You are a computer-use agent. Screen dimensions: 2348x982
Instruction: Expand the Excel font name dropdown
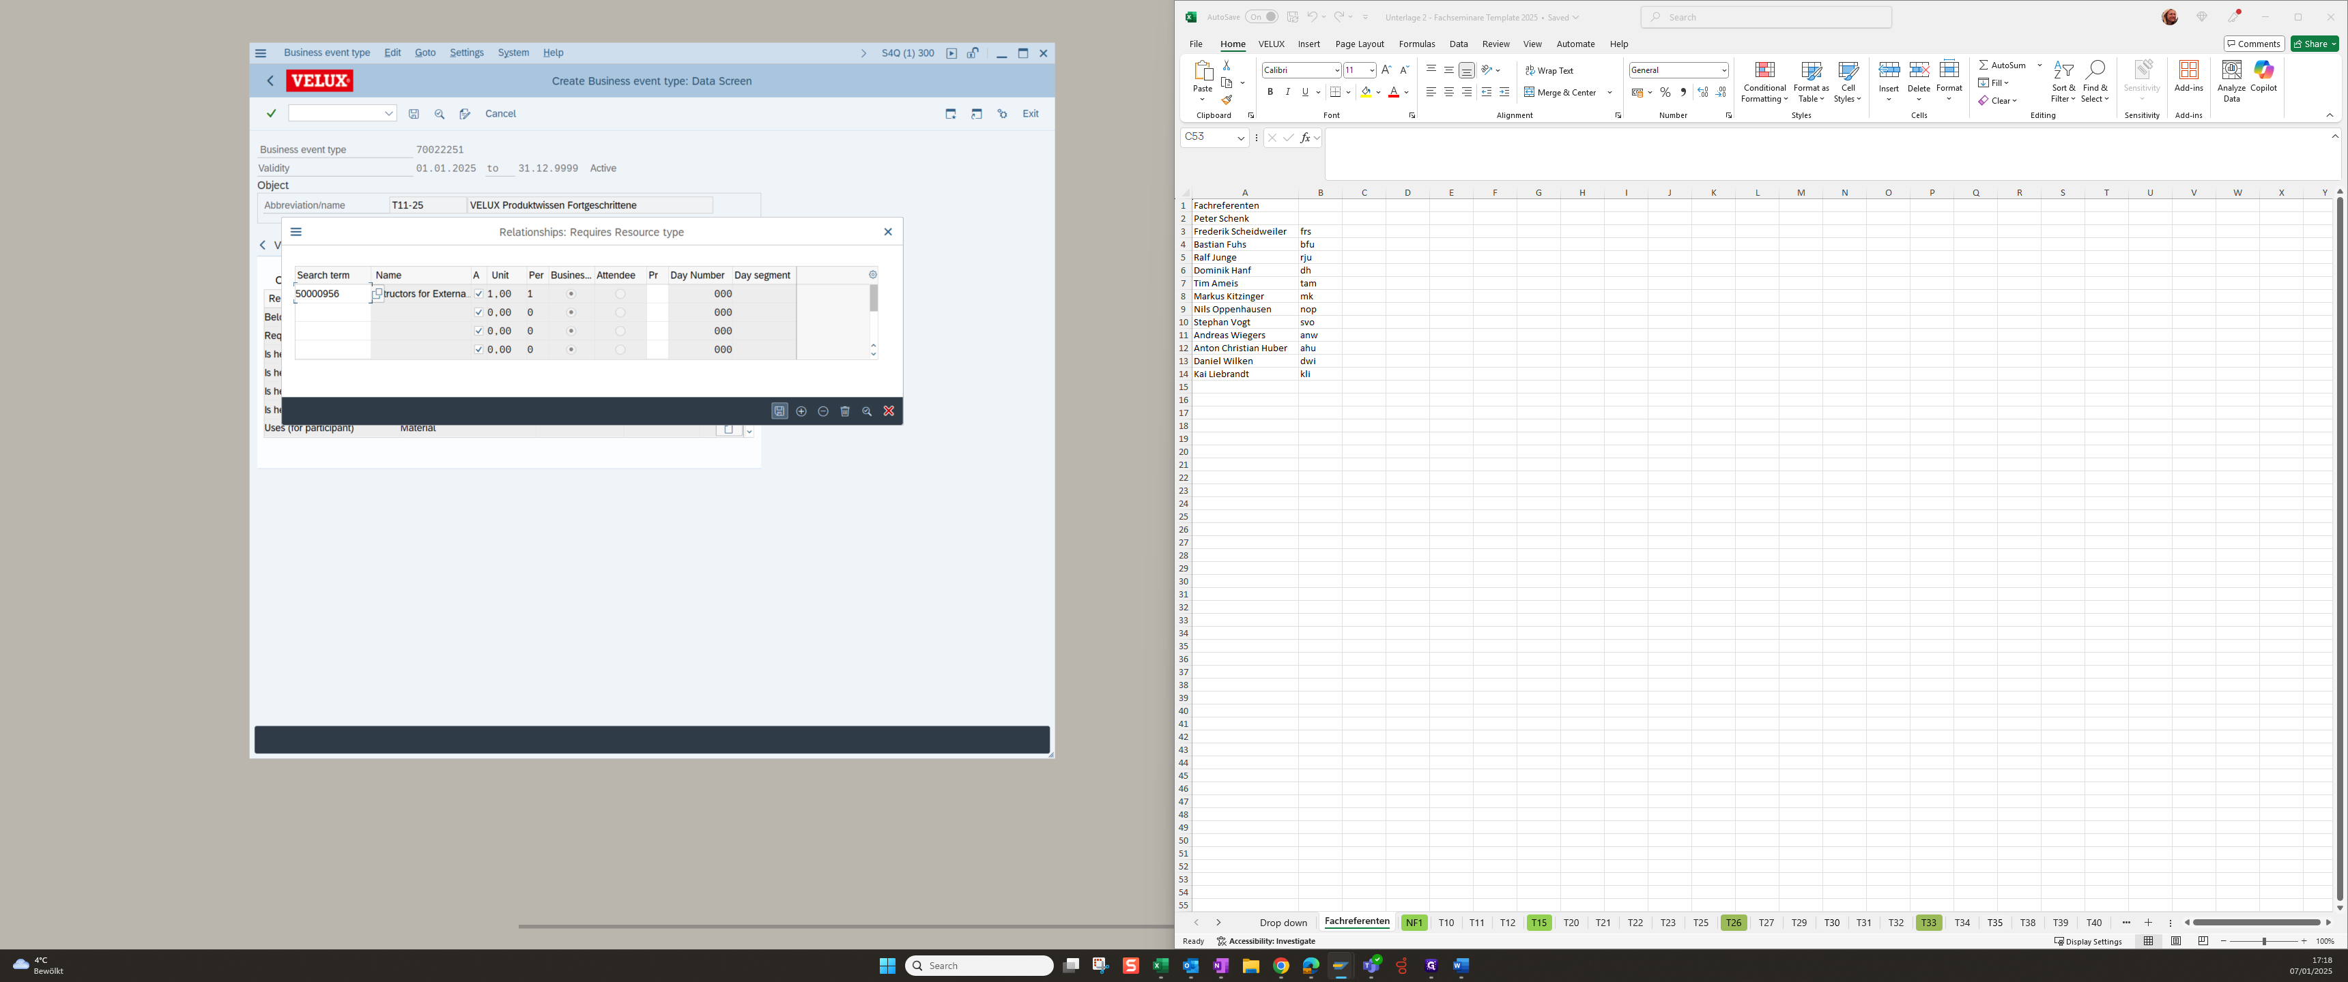[1336, 70]
